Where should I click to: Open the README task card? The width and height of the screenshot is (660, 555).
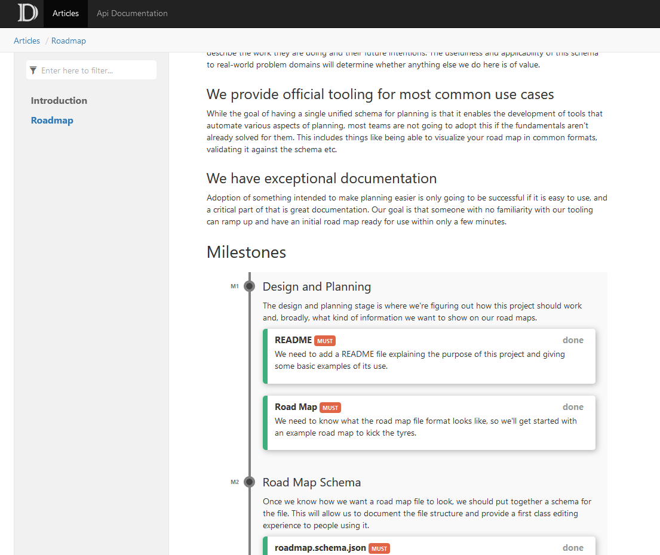[x=429, y=356]
